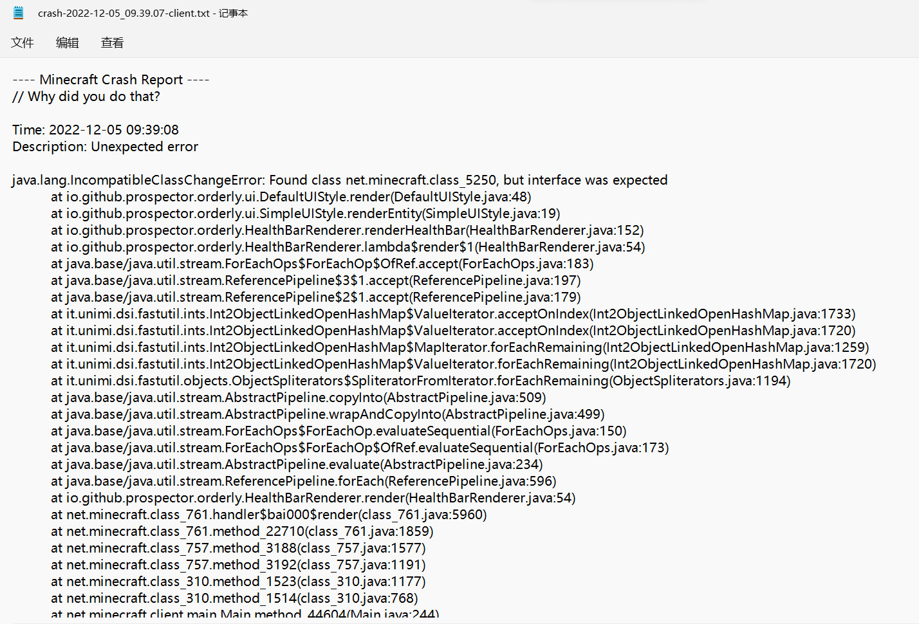
Task: Click the DefaultUIStyle.render stack trace line
Action: click(291, 197)
